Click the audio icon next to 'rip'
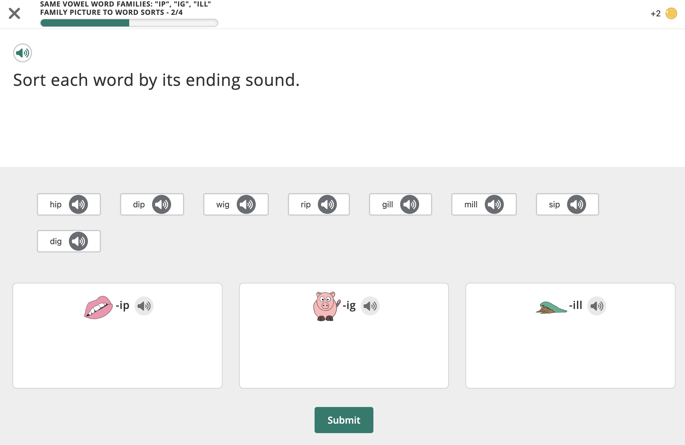 328,204
